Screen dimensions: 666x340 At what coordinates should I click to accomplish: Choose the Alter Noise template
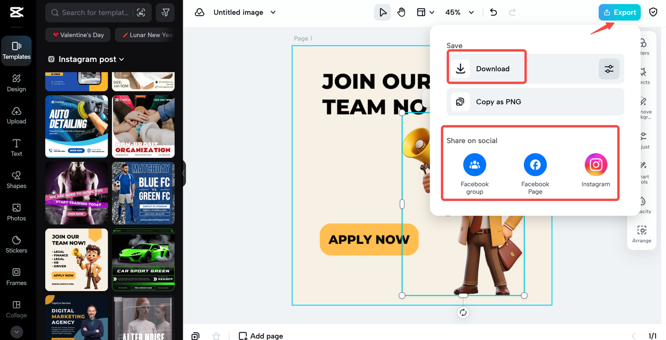coord(143,318)
